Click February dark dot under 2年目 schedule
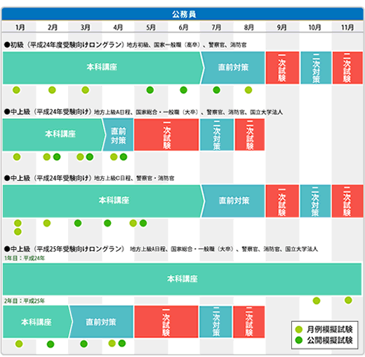Image resolution: width=365 pixels, height=357 pixels. 51,344
